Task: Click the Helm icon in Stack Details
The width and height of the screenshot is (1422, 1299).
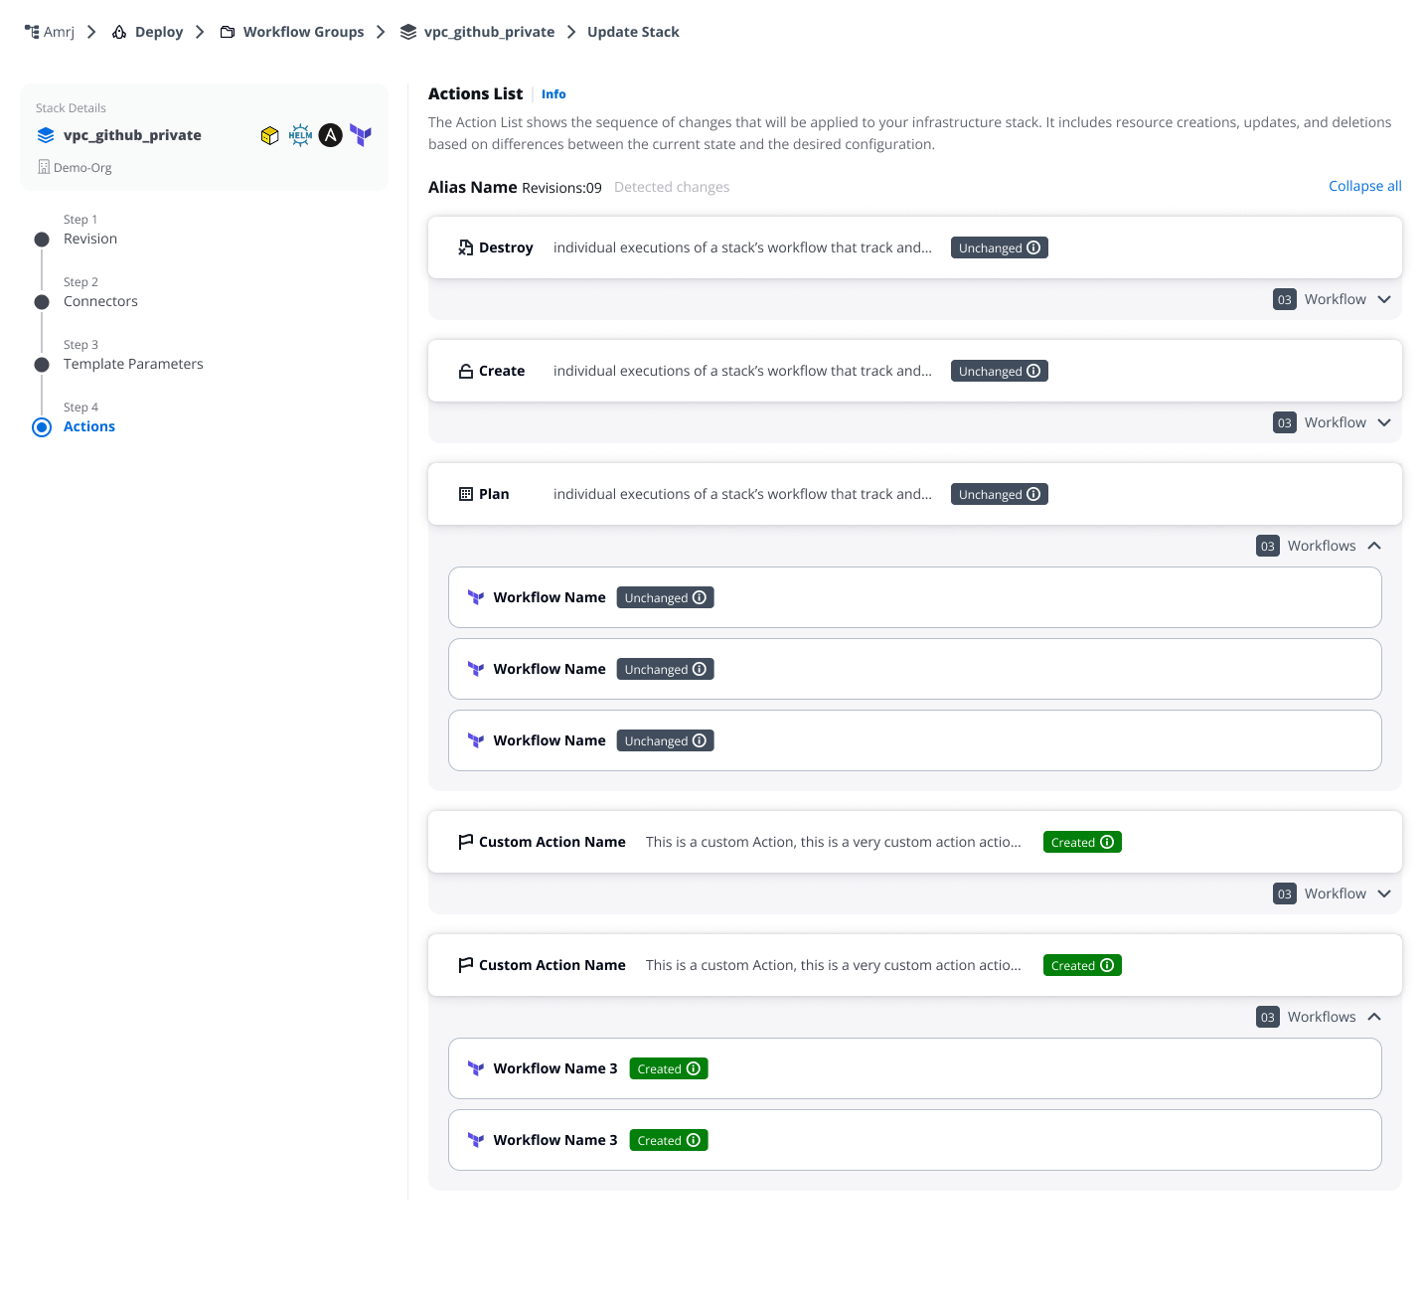Action: point(300,134)
